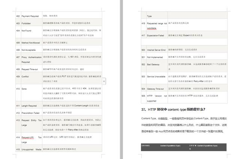Click the 'Request Entity Too Large' cell

31,124
